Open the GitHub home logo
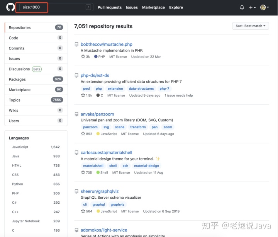Viewport: 278px width, 237px height. (x=10, y=7)
